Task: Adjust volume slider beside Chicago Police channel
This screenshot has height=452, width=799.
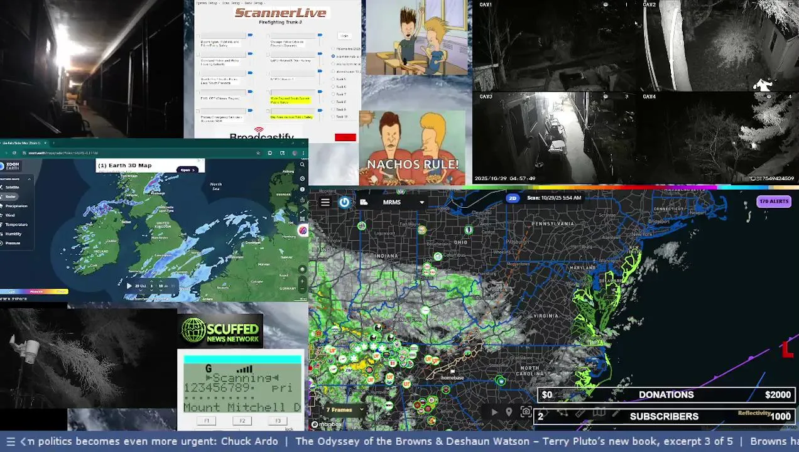Action: pyautogui.click(x=320, y=35)
